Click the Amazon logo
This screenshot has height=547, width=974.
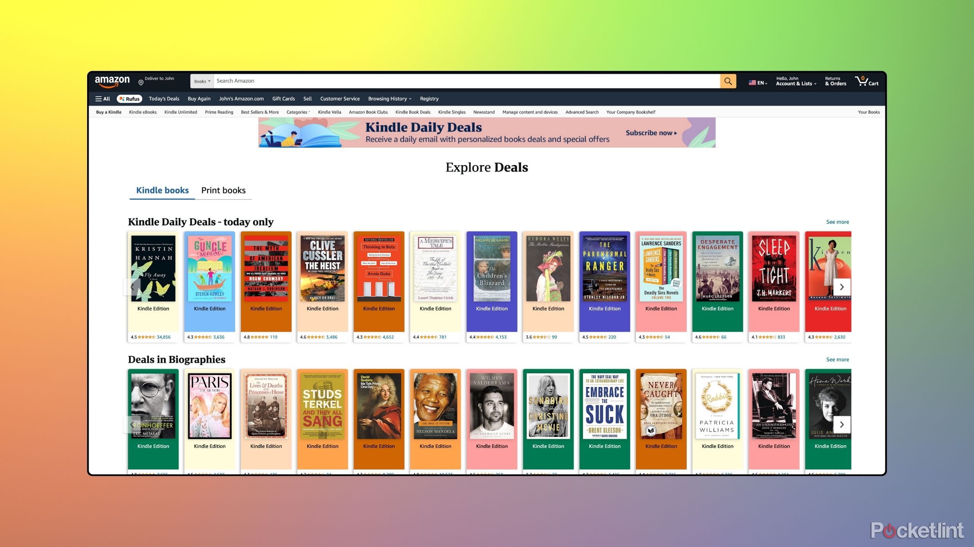tap(112, 81)
